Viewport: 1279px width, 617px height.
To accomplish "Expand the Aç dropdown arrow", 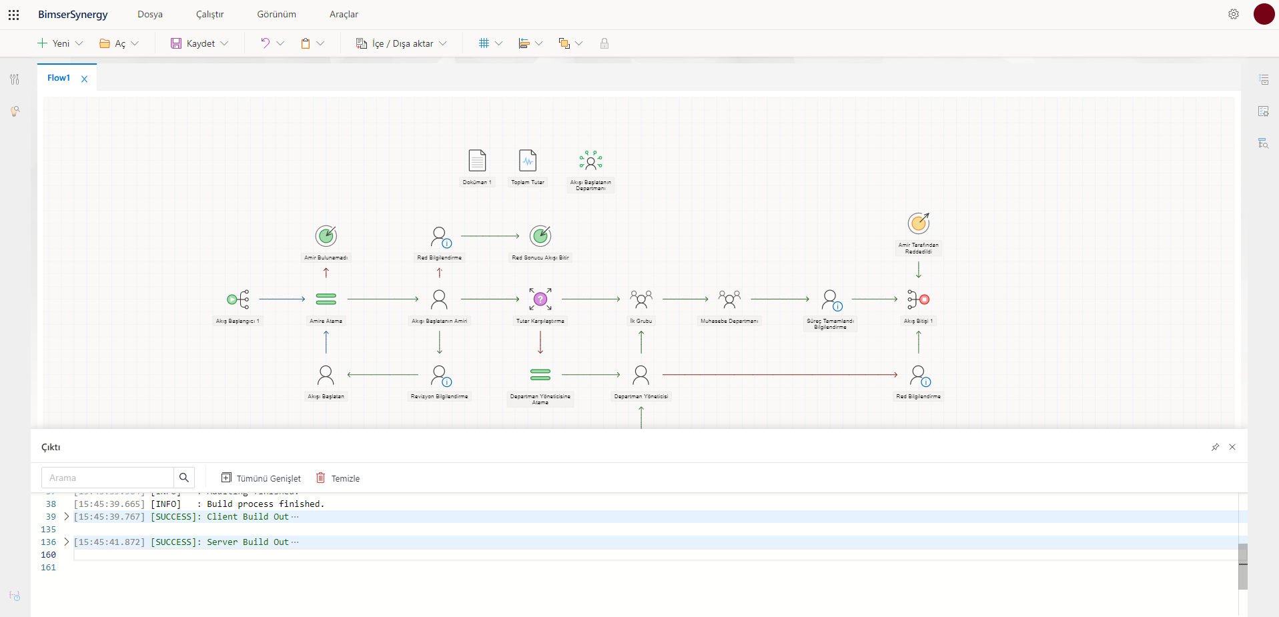I will tap(135, 43).
